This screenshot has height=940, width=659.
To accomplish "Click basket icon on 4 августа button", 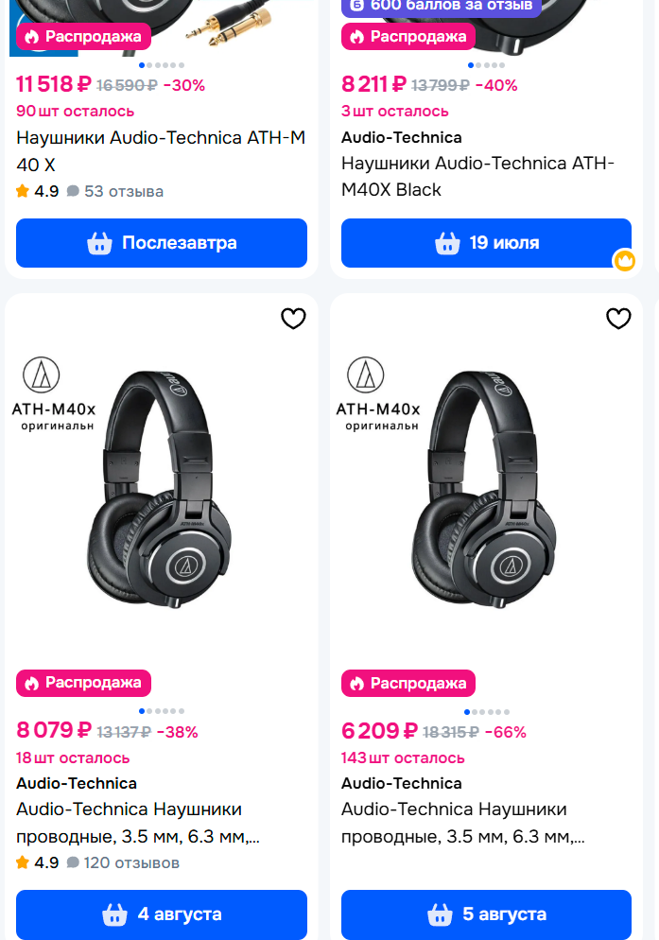I will pos(115,914).
